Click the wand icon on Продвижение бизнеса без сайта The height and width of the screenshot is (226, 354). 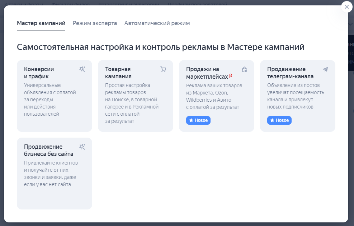click(82, 147)
